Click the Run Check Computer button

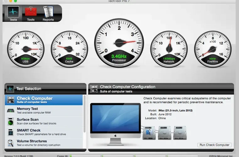tap(215, 145)
